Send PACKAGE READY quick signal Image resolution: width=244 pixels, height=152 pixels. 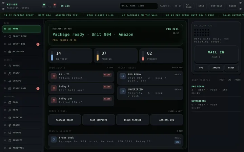tap(65, 120)
